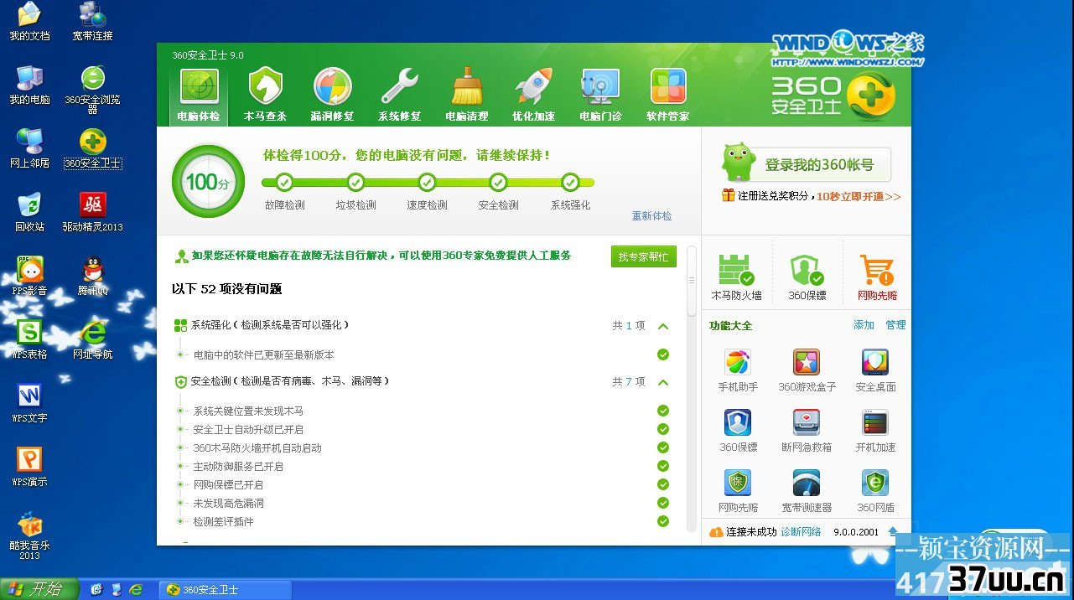Open 网购先赔 shopping cart icon
This screenshot has height=600, width=1074.
click(877, 277)
